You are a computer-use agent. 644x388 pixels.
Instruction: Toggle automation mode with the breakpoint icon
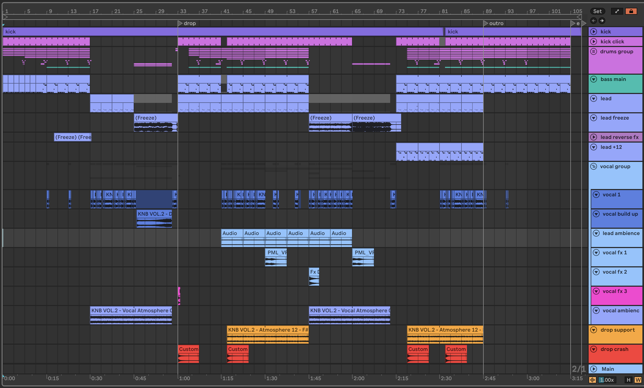coord(617,11)
